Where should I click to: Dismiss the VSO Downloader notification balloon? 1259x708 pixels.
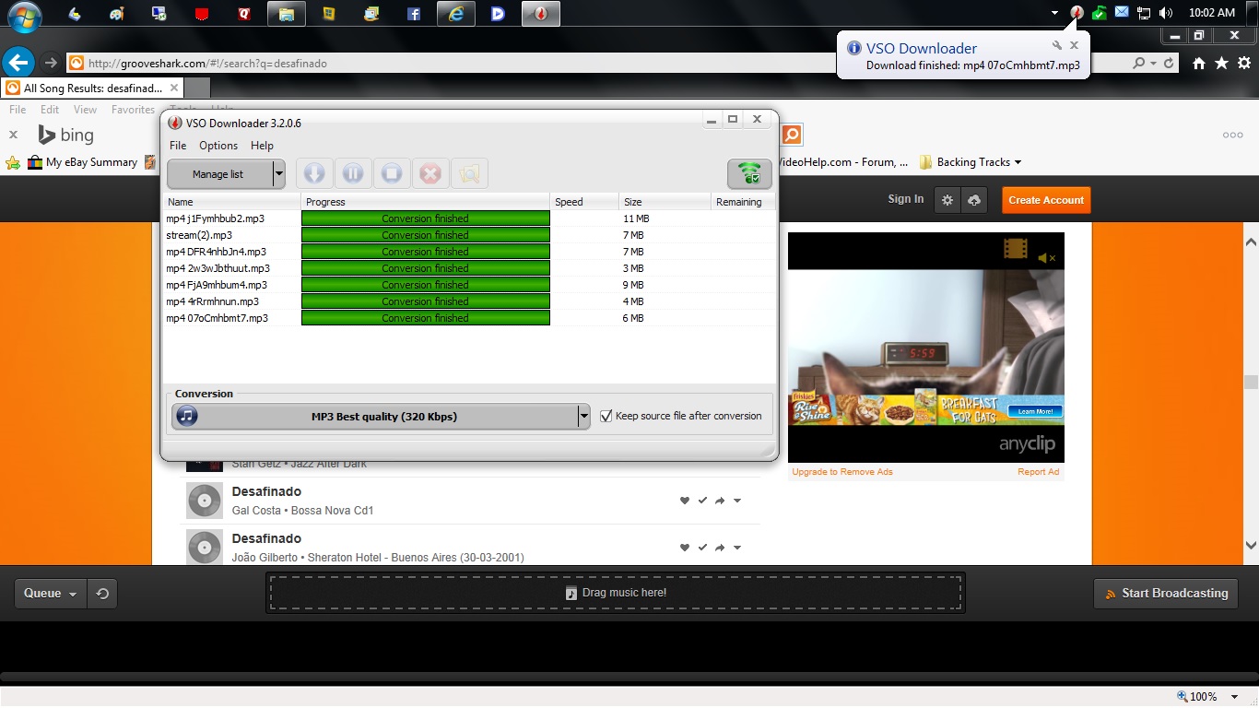click(x=1074, y=45)
